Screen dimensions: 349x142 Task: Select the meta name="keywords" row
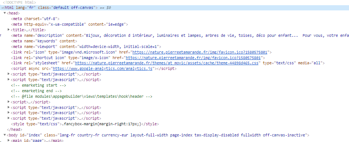[44, 41]
